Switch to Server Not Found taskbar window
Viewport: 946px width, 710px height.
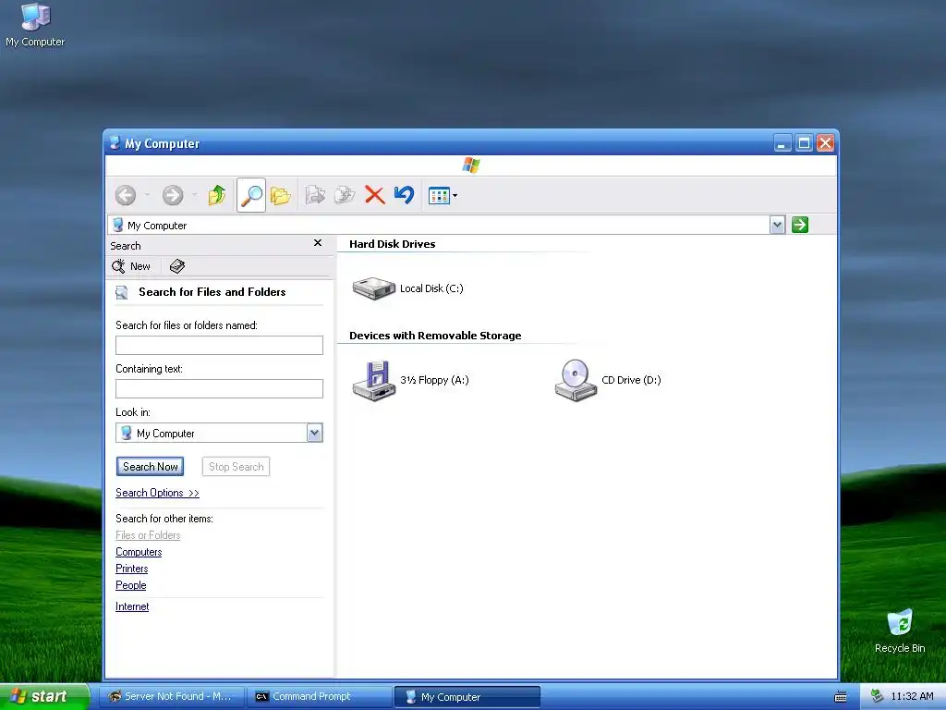[171, 697]
